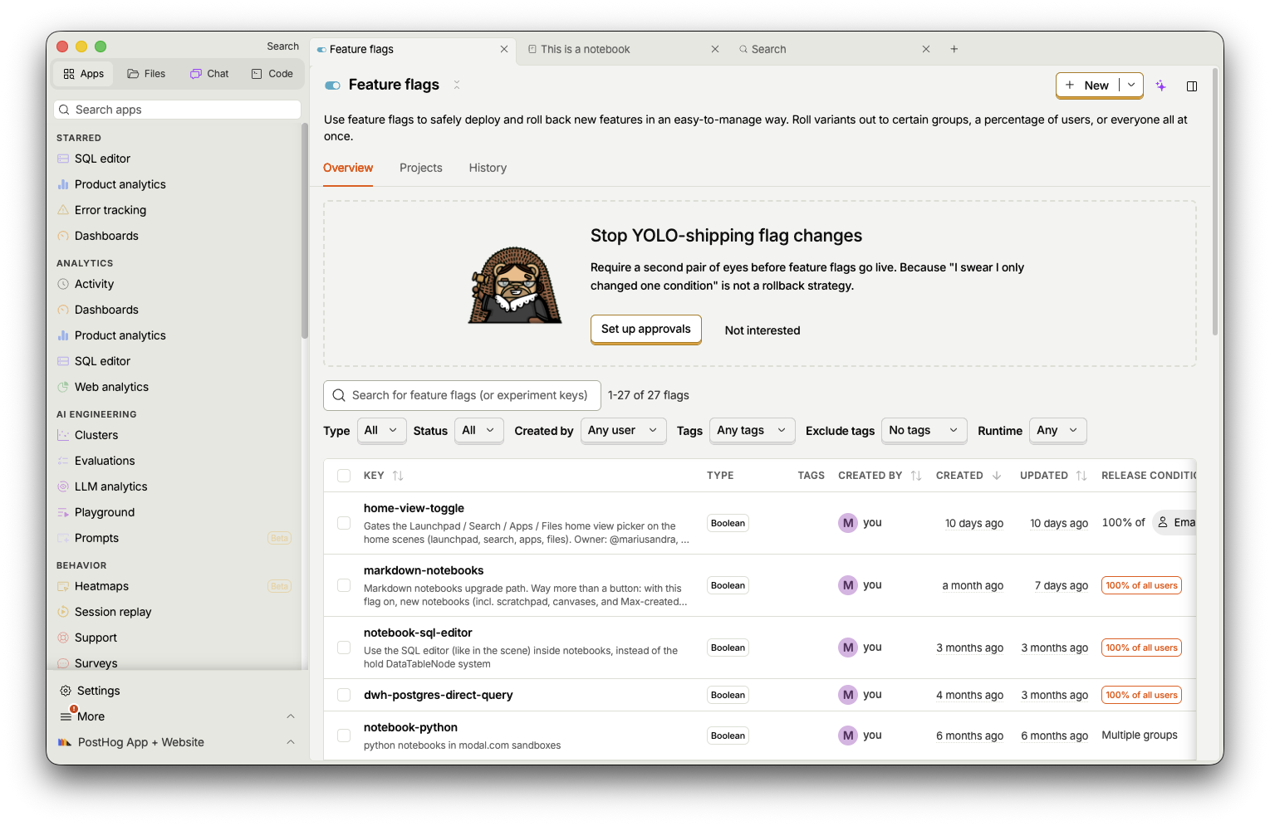Sort by Created column arrow icon
Screen dimensions: 1270x826
click(x=997, y=476)
